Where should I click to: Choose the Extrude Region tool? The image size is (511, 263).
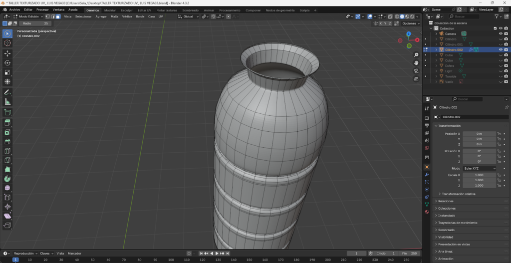(x=7, y=123)
